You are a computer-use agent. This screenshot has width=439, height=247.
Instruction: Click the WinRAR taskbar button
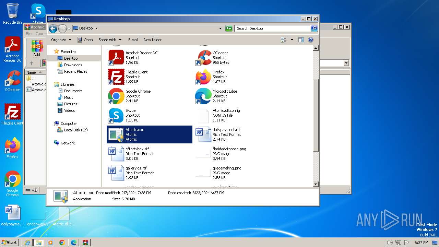tap(85, 243)
